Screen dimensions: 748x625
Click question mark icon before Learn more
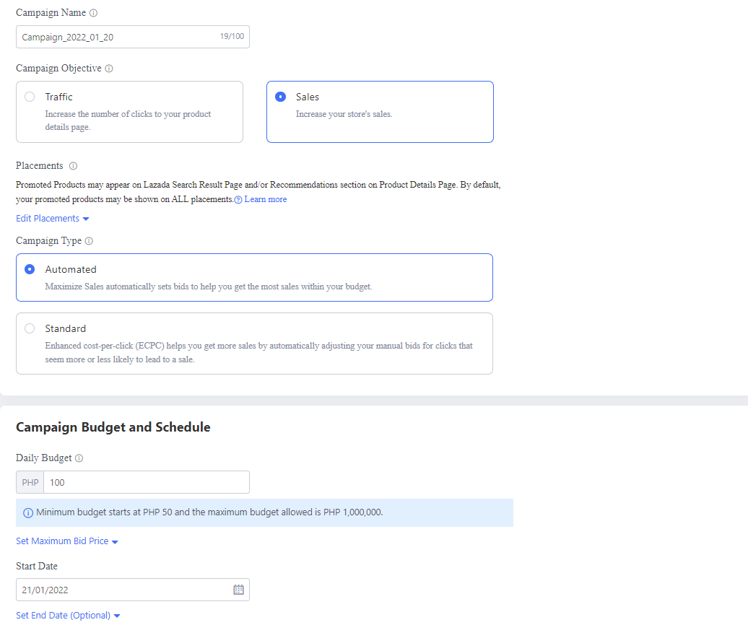coord(238,200)
